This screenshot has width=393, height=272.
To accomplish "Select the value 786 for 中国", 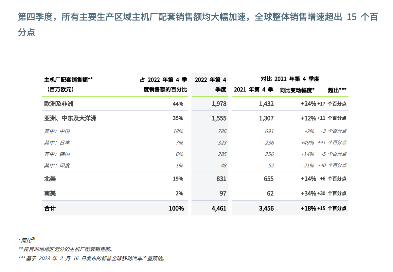I will [x=222, y=131].
